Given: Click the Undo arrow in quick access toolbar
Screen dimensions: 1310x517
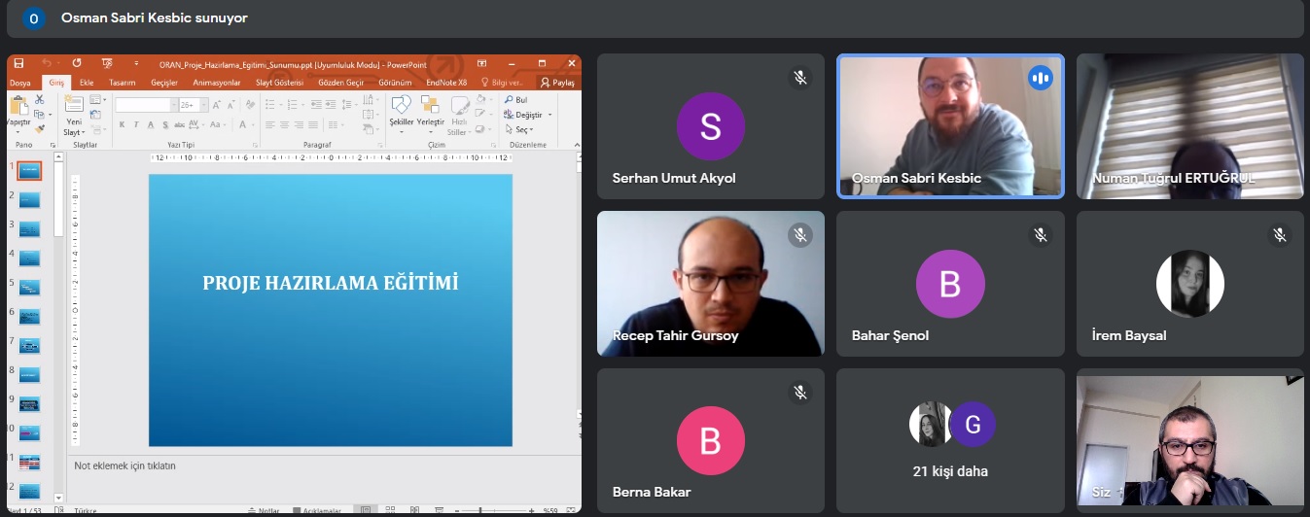Looking at the screenshot, I should click(x=47, y=63).
